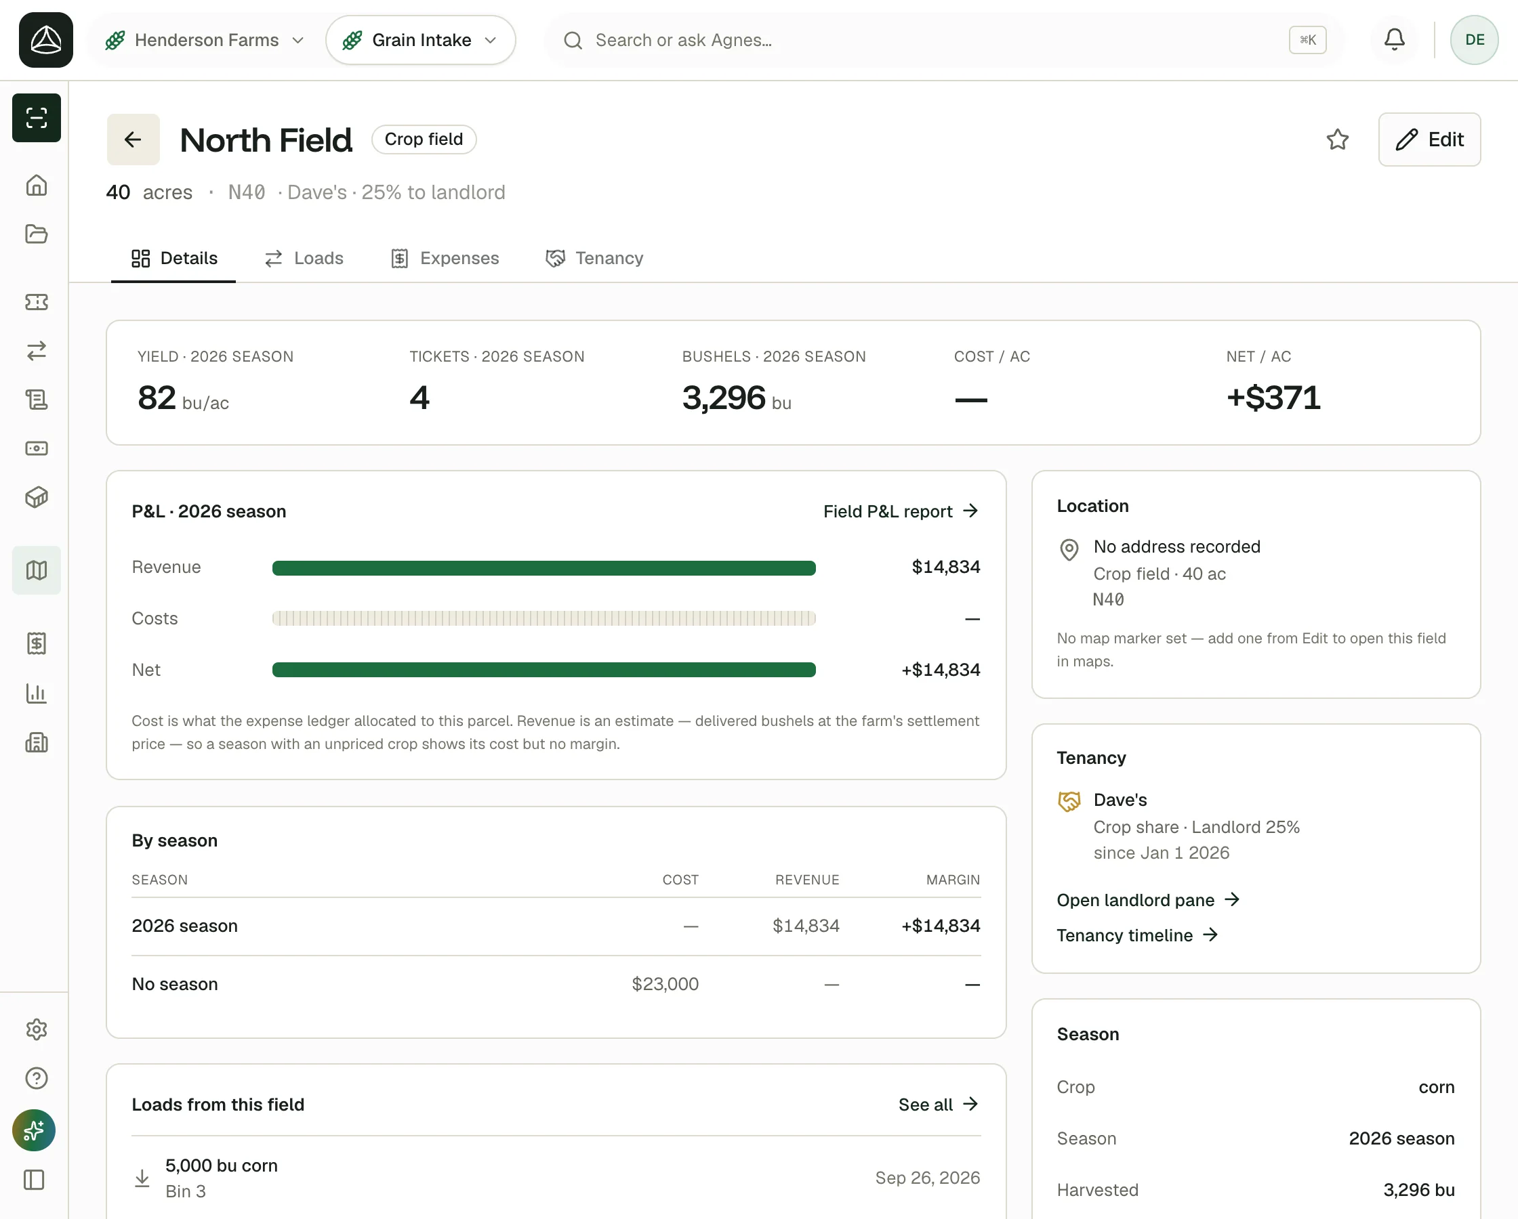Viewport: 1518px width, 1219px height.
Task: Open the dollar receipt icon in the sidebar
Action: pyautogui.click(x=37, y=643)
